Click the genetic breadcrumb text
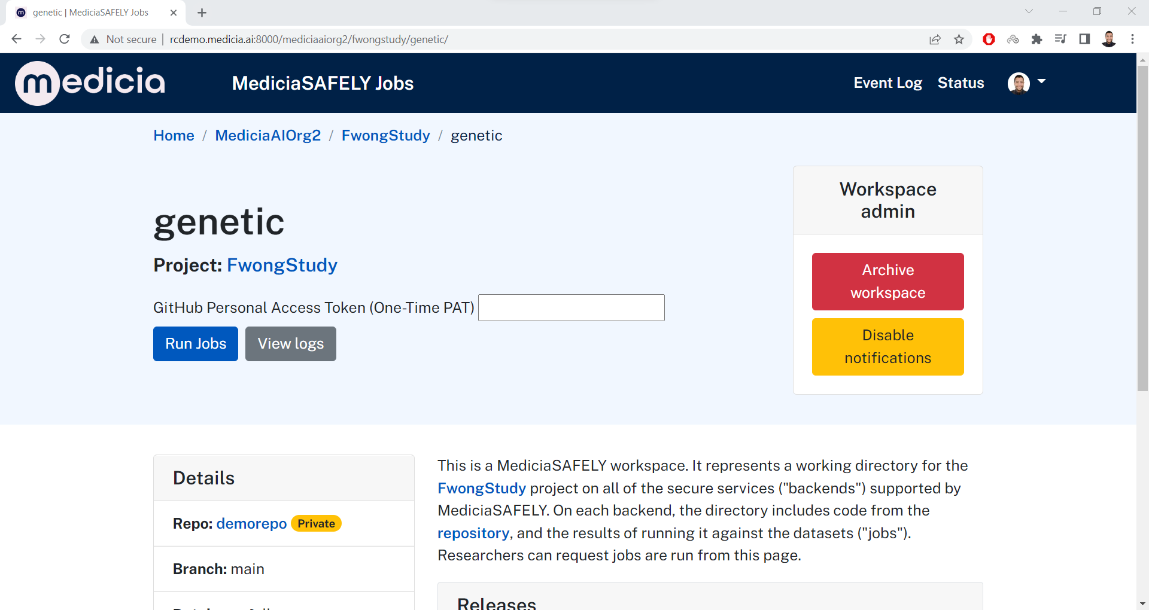This screenshot has width=1149, height=610. tap(476, 136)
